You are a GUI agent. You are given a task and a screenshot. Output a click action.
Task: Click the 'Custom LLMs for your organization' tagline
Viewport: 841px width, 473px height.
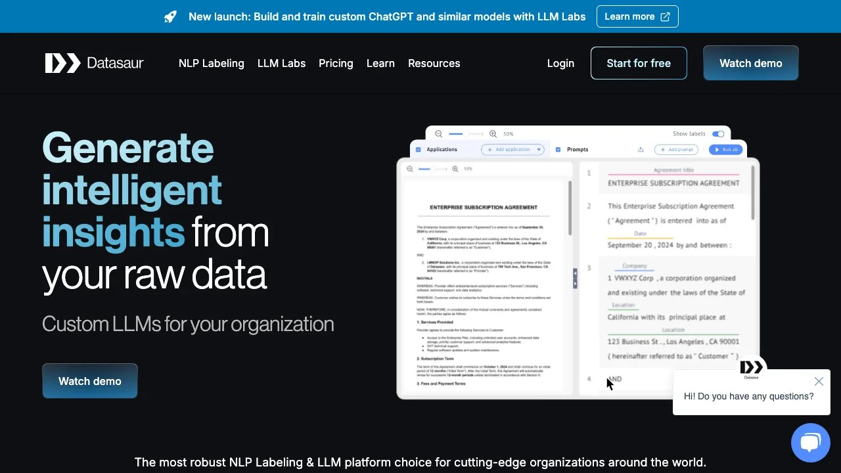pyautogui.click(x=188, y=324)
